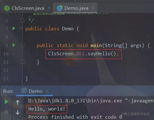This screenshot has width=154, height=120.
Task: Close the Demo run tab
Action: [x=47, y=91]
